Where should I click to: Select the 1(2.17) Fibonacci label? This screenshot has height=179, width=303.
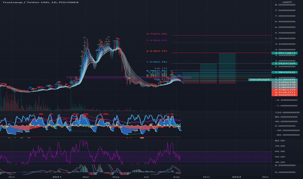pyautogui.click(x=161, y=68)
